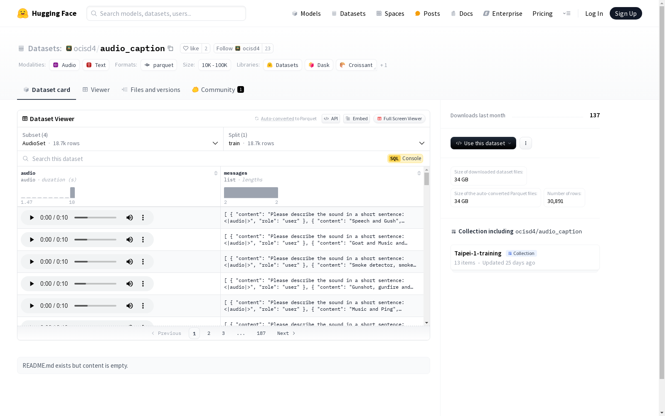Click the Embed button
665x416 pixels.
tap(357, 119)
